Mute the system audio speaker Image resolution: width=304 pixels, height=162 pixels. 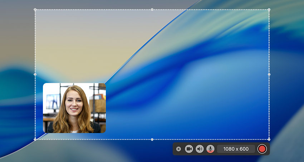point(200,149)
